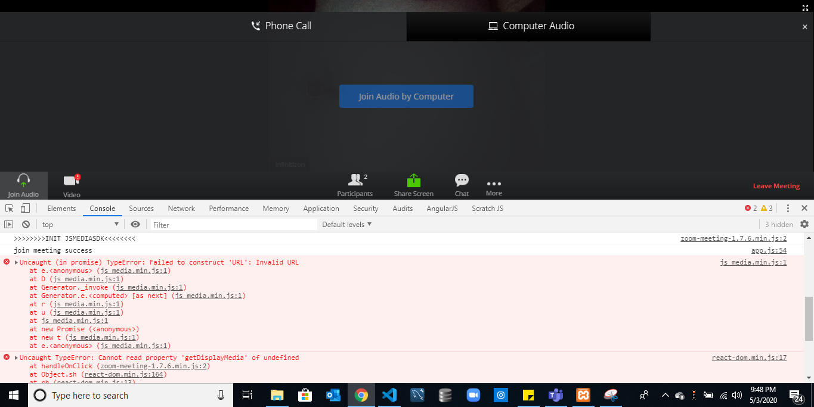814x407 pixels.
Task: Click the taskbar search box
Action: click(131, 395)
